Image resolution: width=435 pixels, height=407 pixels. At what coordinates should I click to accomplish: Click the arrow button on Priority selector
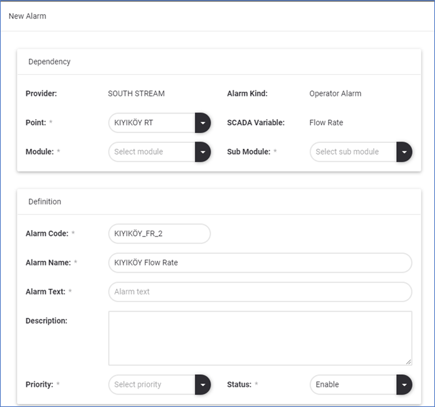pyautogui.click(x=203, y=385)
